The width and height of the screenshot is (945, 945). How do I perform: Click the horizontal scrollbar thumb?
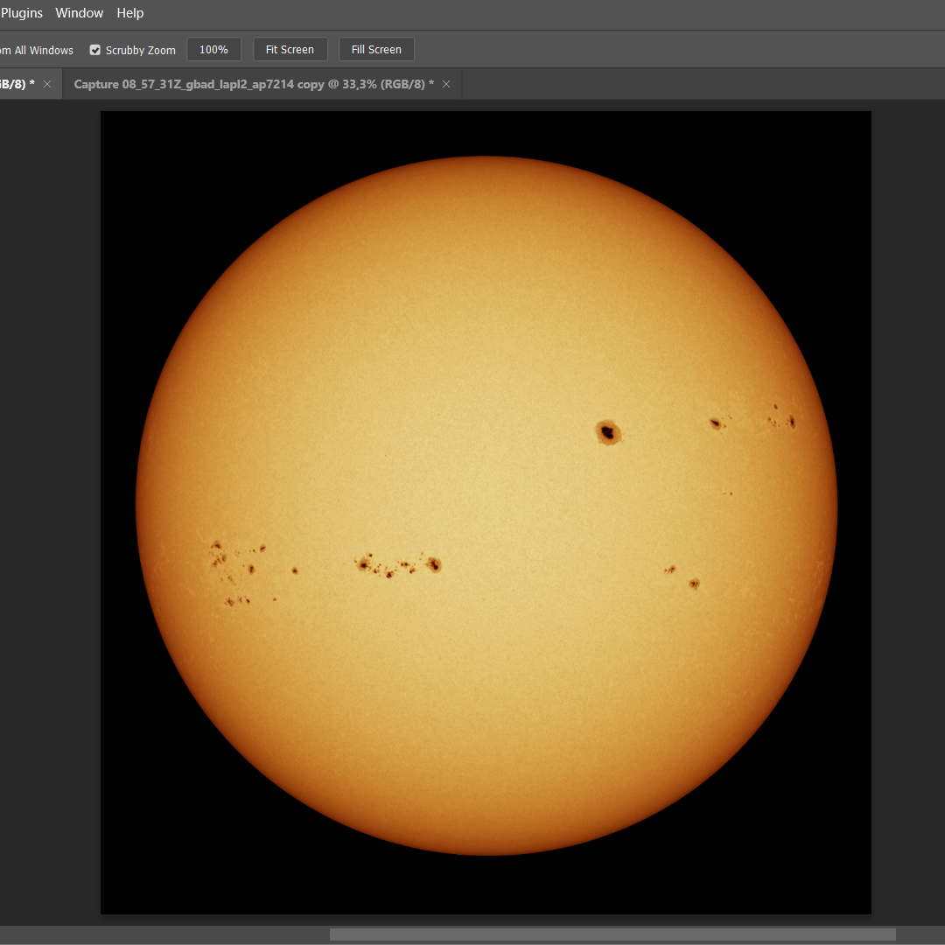point(612,934)
